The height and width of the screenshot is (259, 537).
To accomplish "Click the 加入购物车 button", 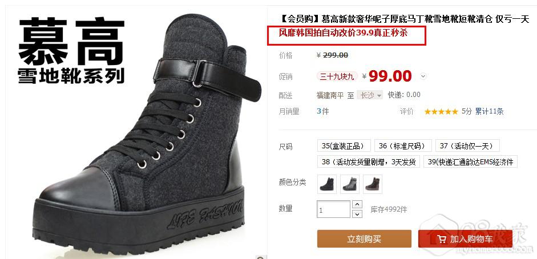I will coord(465,239).
